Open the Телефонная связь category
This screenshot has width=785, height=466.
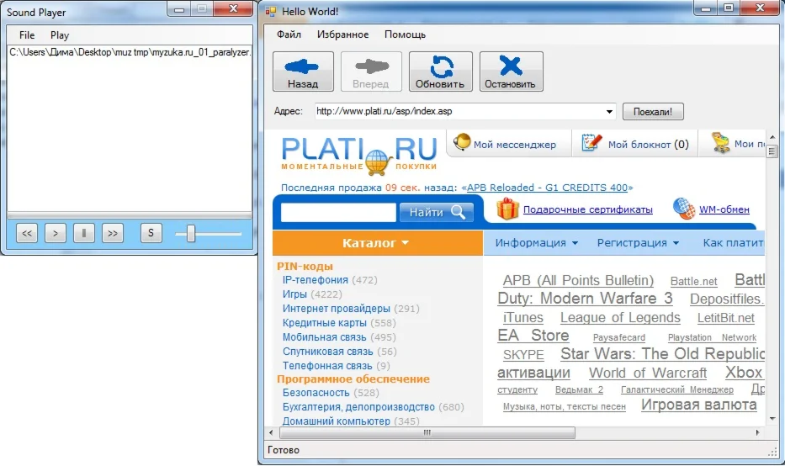tap(327, 366)
